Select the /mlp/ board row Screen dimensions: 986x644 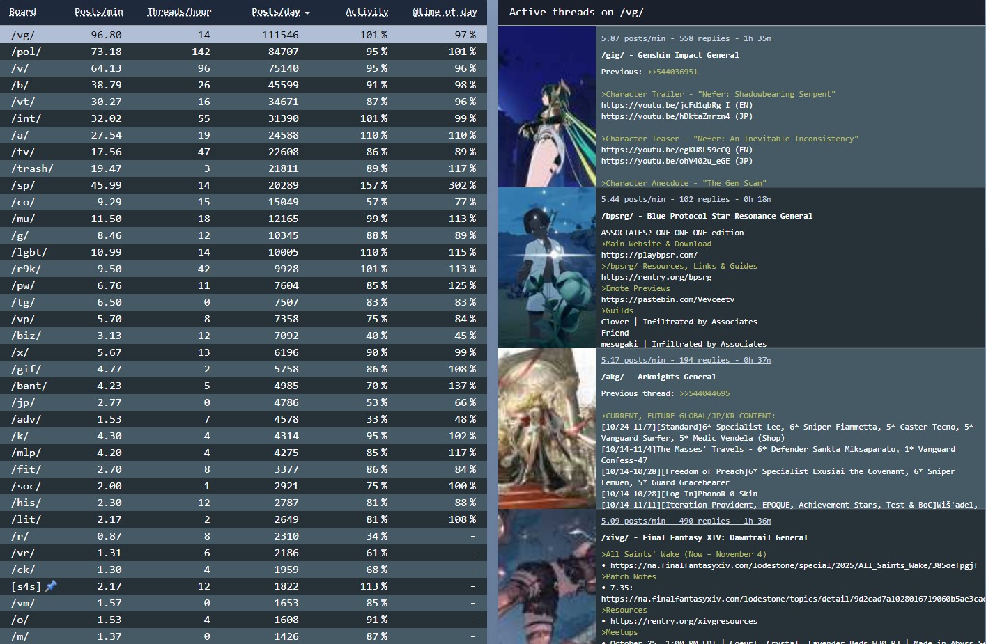(x=243, y=453)
